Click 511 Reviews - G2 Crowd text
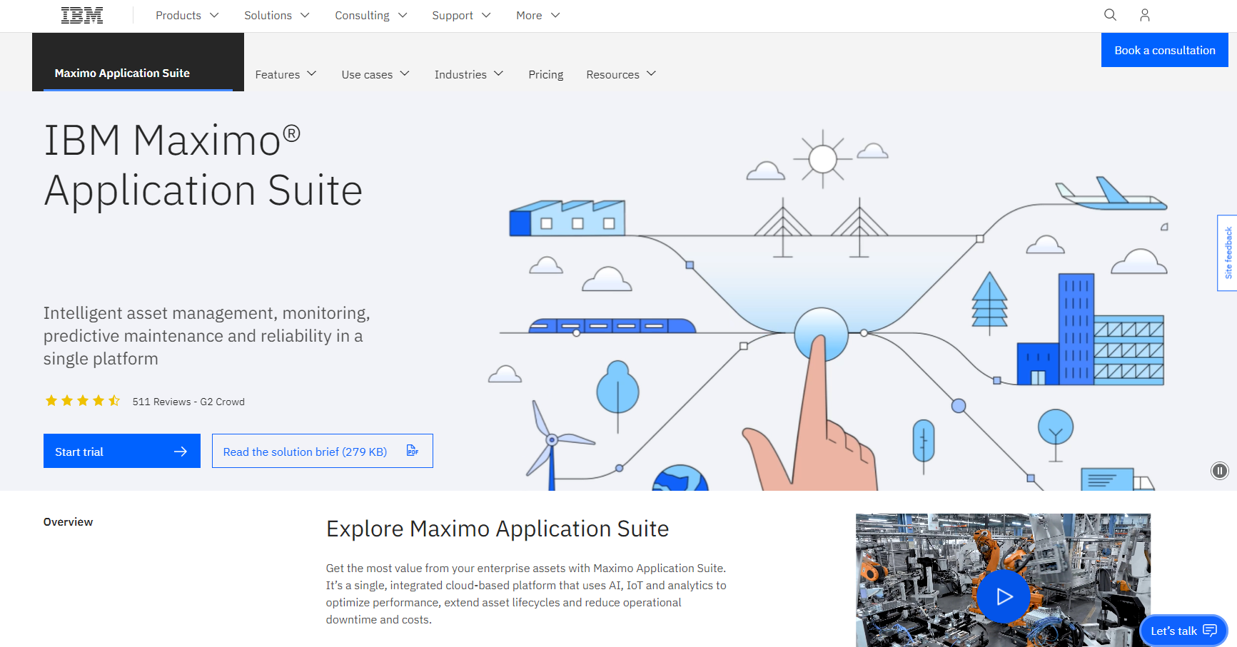This screenshot has width=1237, height=647. tap(188, 402)
